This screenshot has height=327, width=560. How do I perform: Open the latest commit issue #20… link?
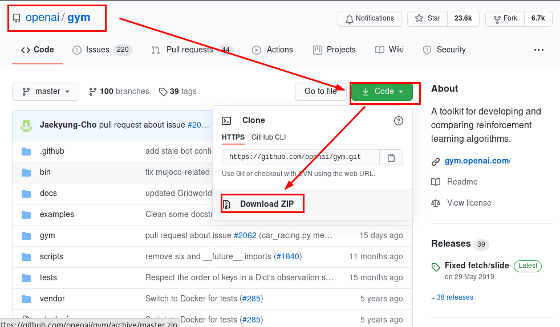click(x=198, y=125)
